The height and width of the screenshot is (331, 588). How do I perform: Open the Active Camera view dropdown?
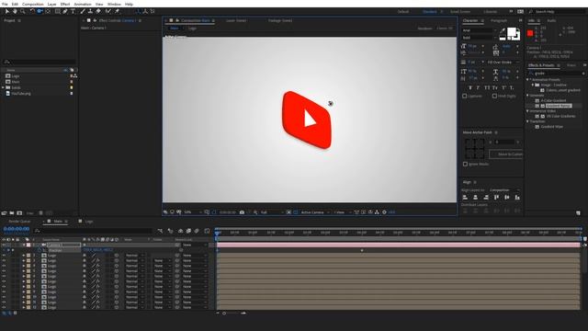point(315,212)
